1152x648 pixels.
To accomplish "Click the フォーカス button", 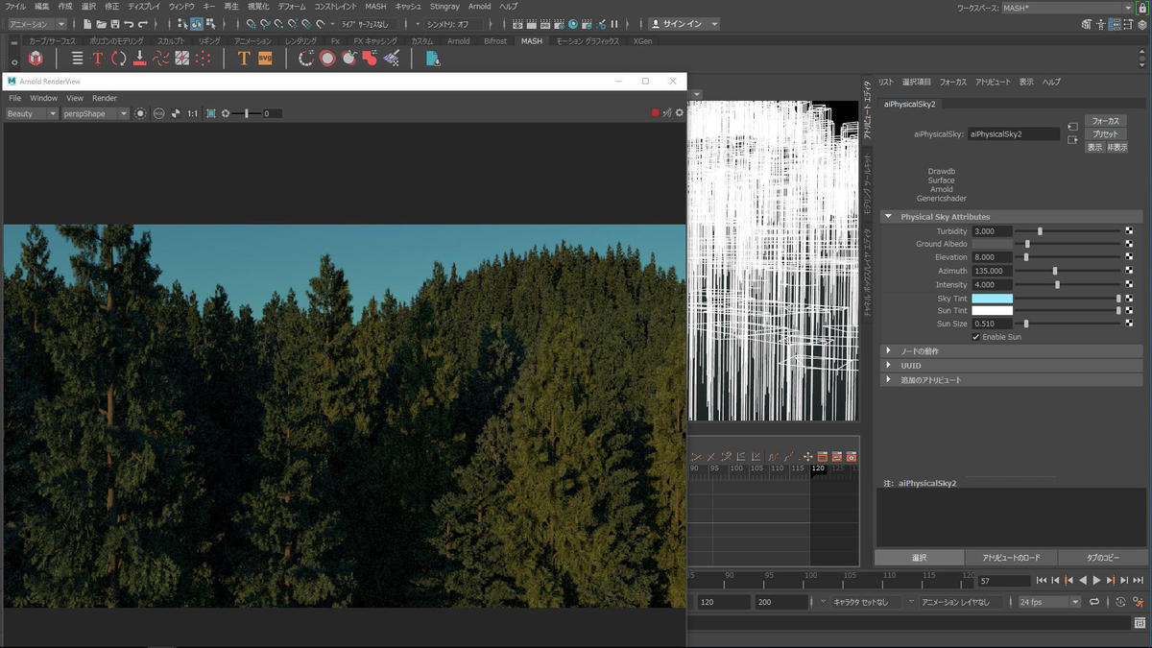I will 1106,121.
